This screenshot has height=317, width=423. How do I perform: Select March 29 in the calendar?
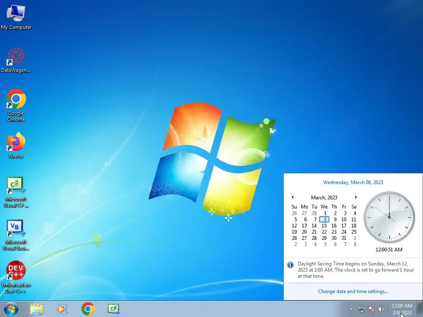pyautogui.click(x=324, y=238)
